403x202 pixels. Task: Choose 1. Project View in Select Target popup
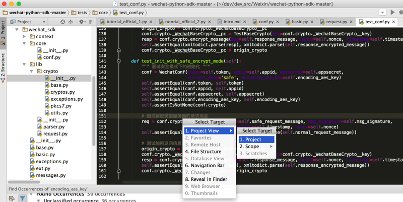pyautogui.click(x=209, y=131)
